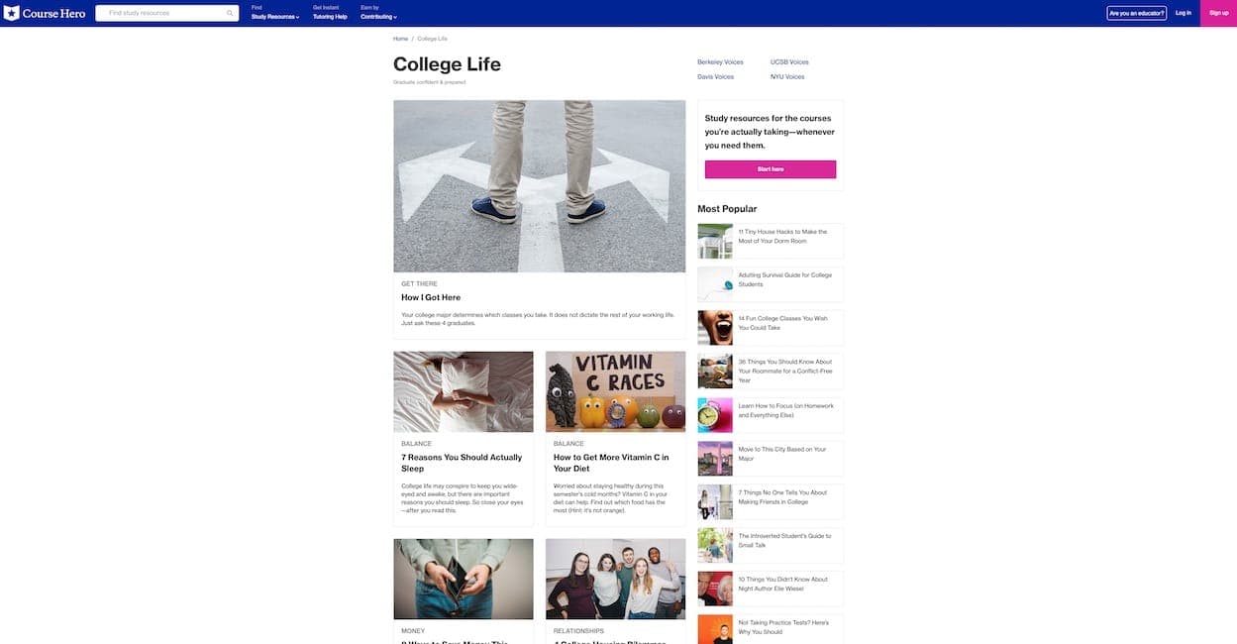Click the empty wallet money article image

point(464,579)
